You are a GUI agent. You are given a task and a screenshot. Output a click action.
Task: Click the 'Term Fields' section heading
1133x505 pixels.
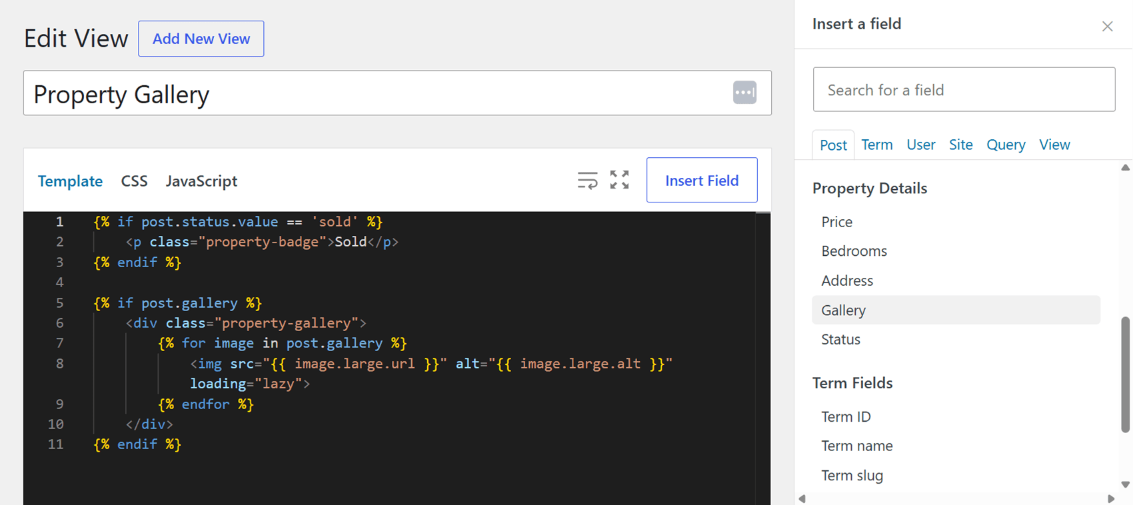(852, 383)
